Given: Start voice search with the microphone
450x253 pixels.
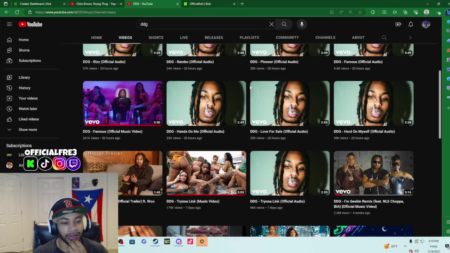Looking at the screenshot, I should click(302, 24).
